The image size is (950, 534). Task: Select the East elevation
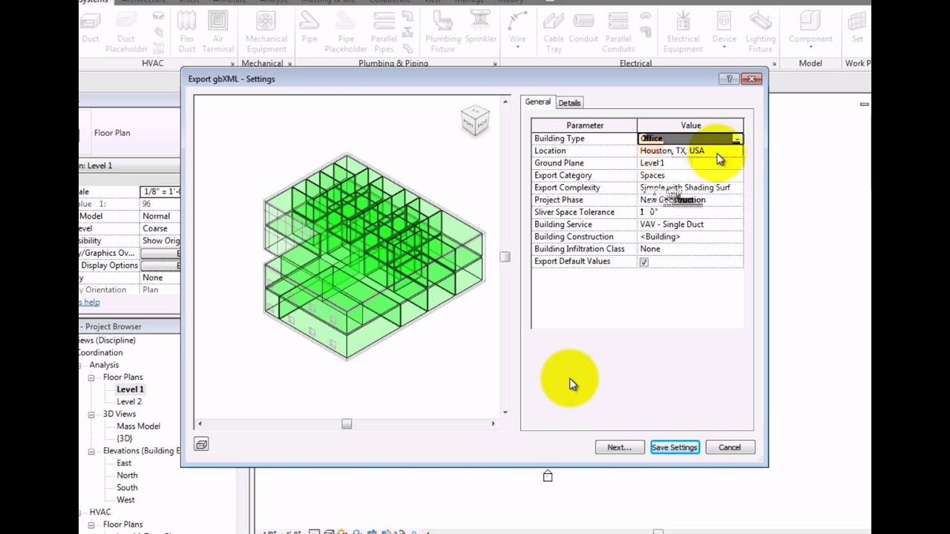(x=124, y=463)
